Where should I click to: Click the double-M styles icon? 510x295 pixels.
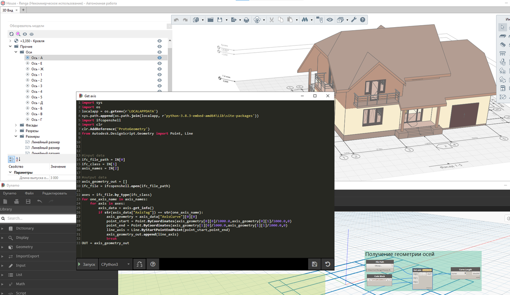(x=304, y=20)
